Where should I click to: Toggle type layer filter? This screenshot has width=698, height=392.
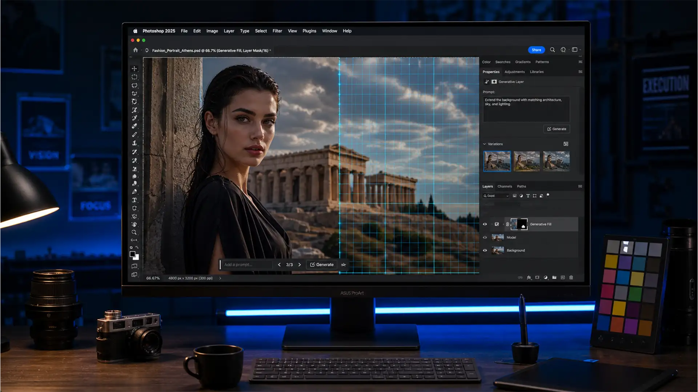[x=528, y=196]
